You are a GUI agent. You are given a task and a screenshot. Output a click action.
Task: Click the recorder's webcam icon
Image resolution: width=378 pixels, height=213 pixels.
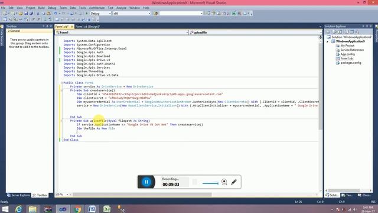point(224,182)
